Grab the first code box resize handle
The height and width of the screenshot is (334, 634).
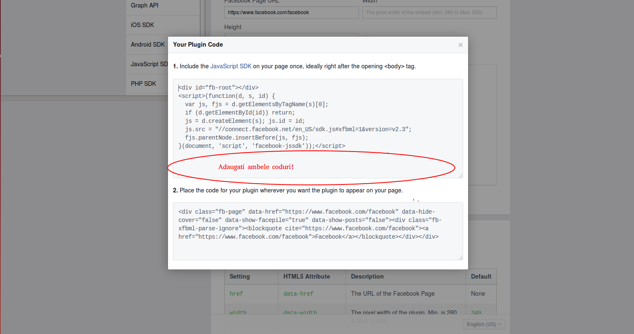[x=460, y=176]
